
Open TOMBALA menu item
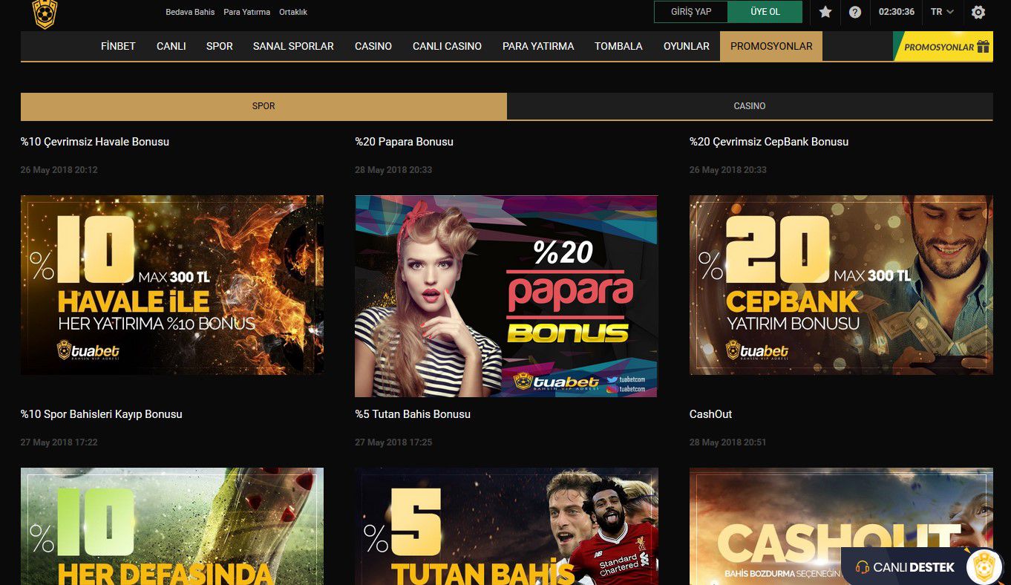coord(618,46)
